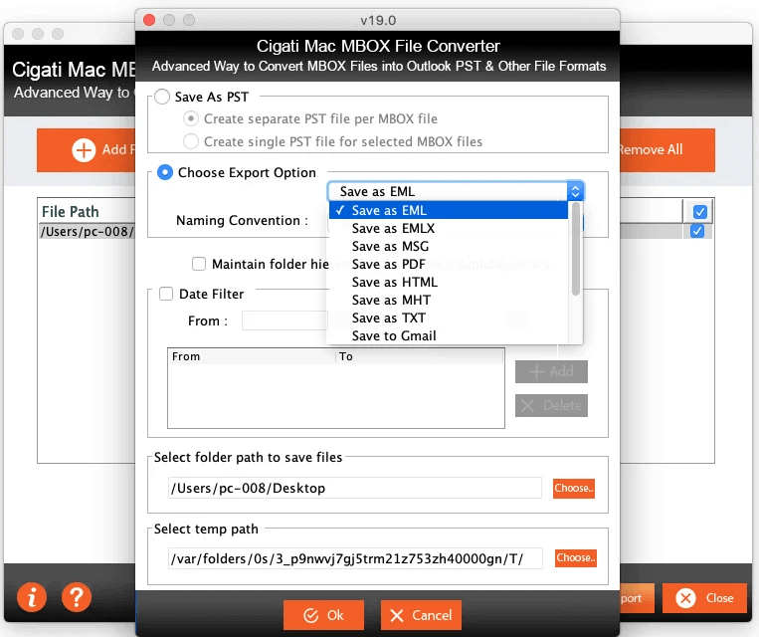Choose Create separate PST file per MBOX file
Screen dimensions: 759x637
click(191, 118)
